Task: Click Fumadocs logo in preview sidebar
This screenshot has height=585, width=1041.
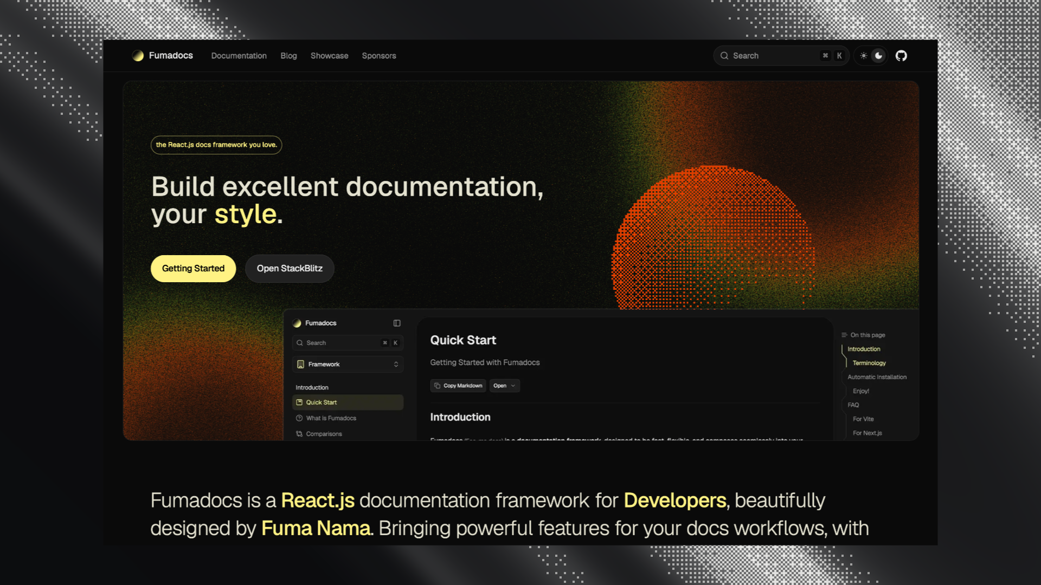Action: (x=297, y=323)
